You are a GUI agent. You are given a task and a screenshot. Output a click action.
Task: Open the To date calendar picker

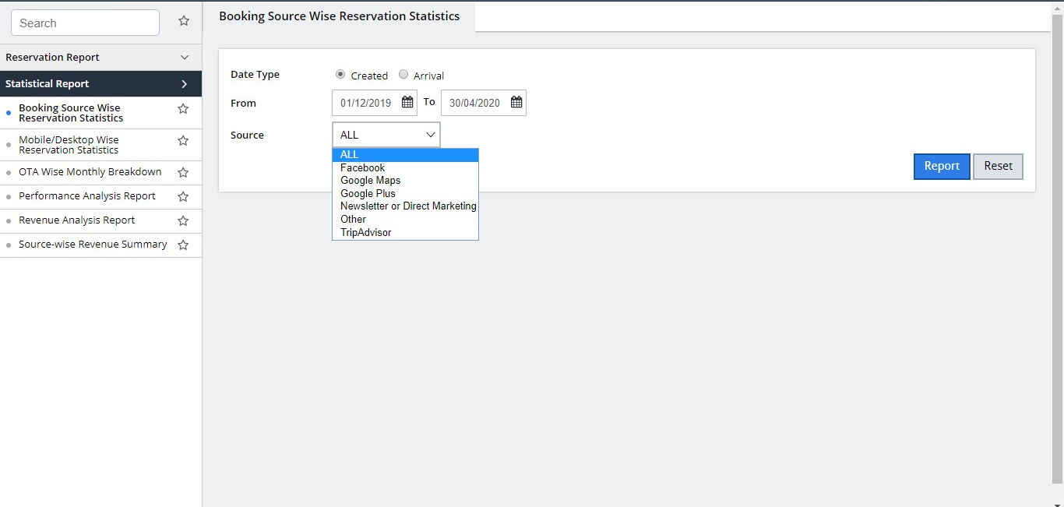[516, 102]
